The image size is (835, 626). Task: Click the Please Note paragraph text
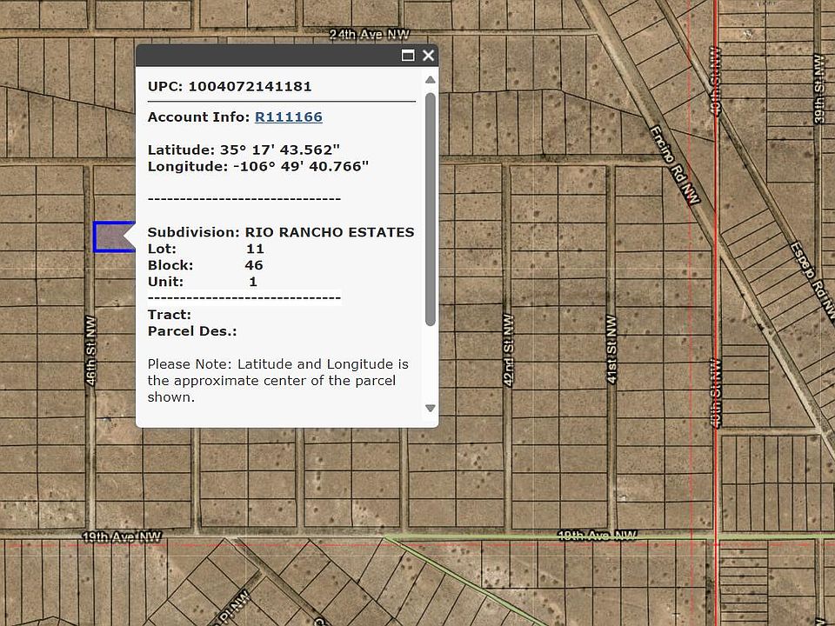[278, 381]
